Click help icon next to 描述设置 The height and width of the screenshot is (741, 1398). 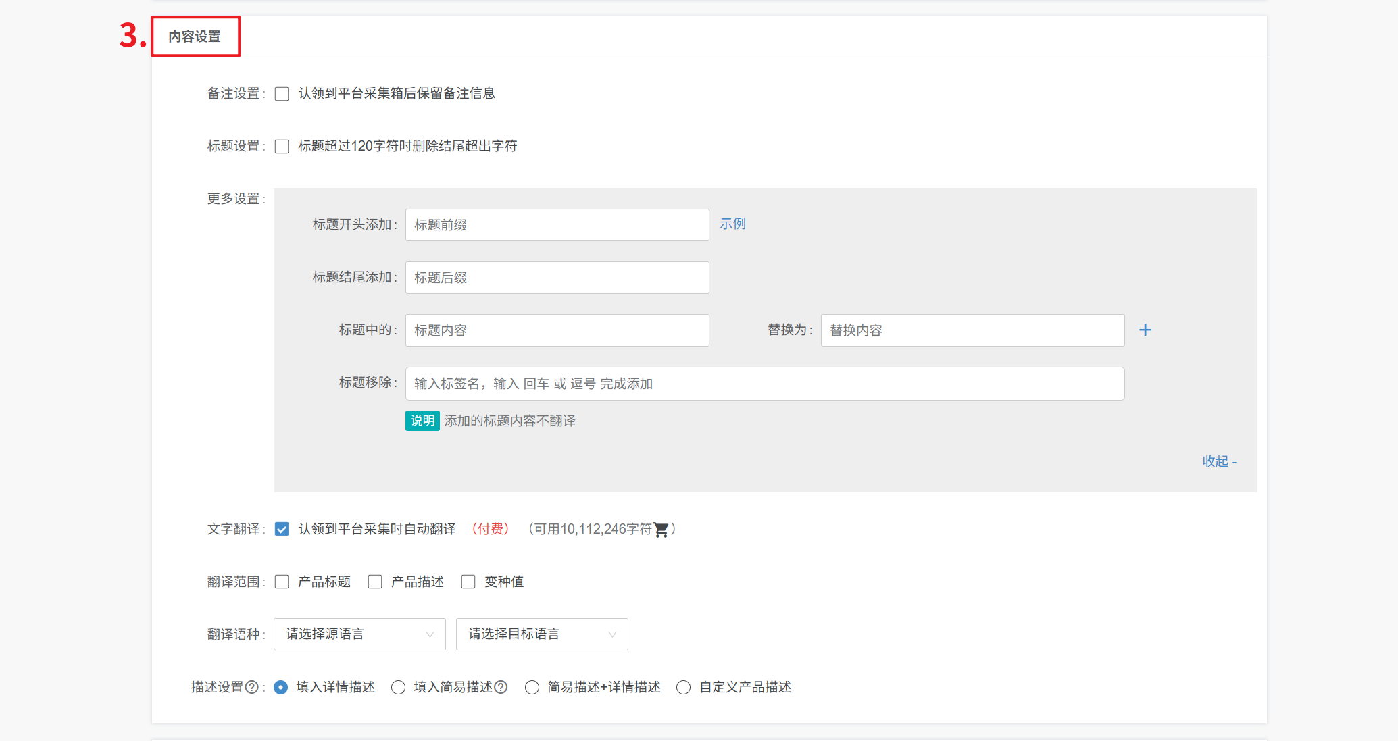[251, 687]
